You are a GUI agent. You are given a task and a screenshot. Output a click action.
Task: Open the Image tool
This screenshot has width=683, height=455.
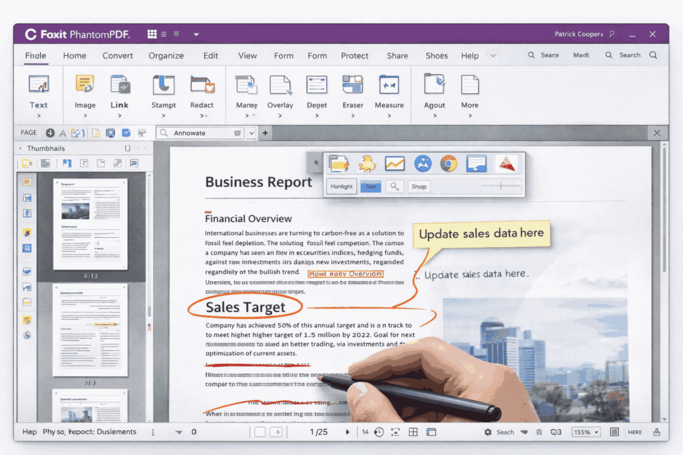[85, 90]
